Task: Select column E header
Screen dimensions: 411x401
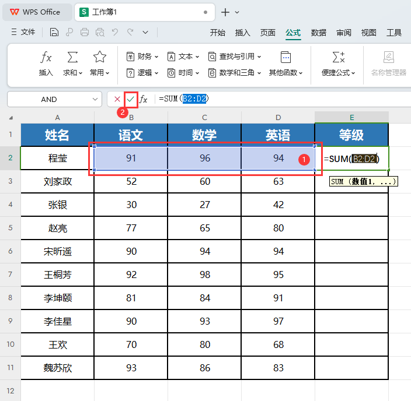Action: [x=352, y=118]
